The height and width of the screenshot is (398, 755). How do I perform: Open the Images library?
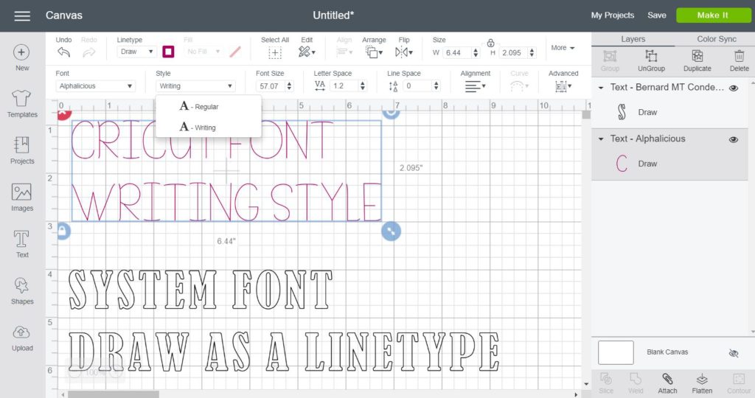tap(21, 198)
